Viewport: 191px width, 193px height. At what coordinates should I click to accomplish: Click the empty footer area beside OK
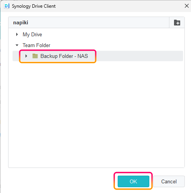coord(61,181)
